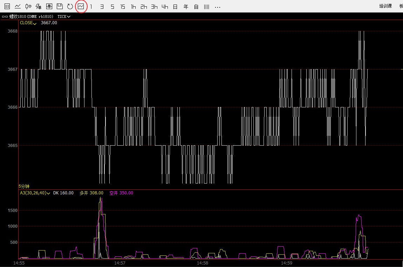Refresh the chart with circular arrow

pos(70,6)
